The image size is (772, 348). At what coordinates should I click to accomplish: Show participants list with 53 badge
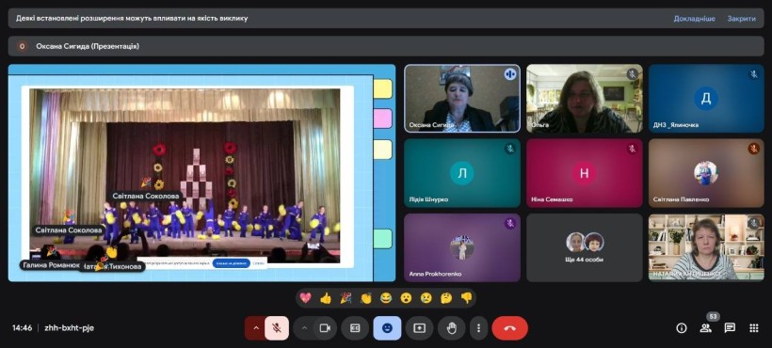pos(705,328)
